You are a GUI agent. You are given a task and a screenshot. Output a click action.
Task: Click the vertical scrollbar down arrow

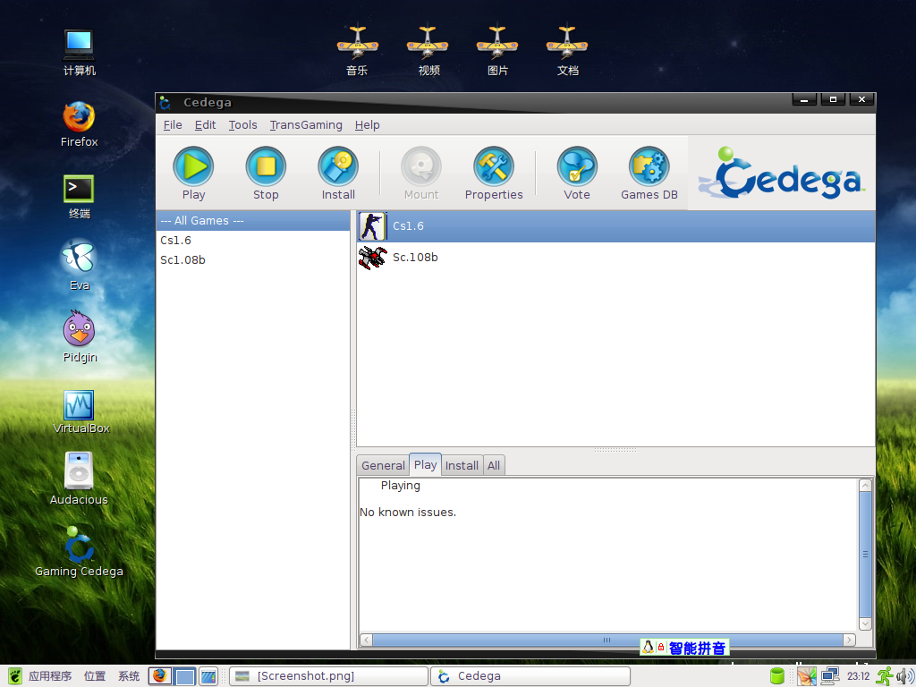coord(865,623)
